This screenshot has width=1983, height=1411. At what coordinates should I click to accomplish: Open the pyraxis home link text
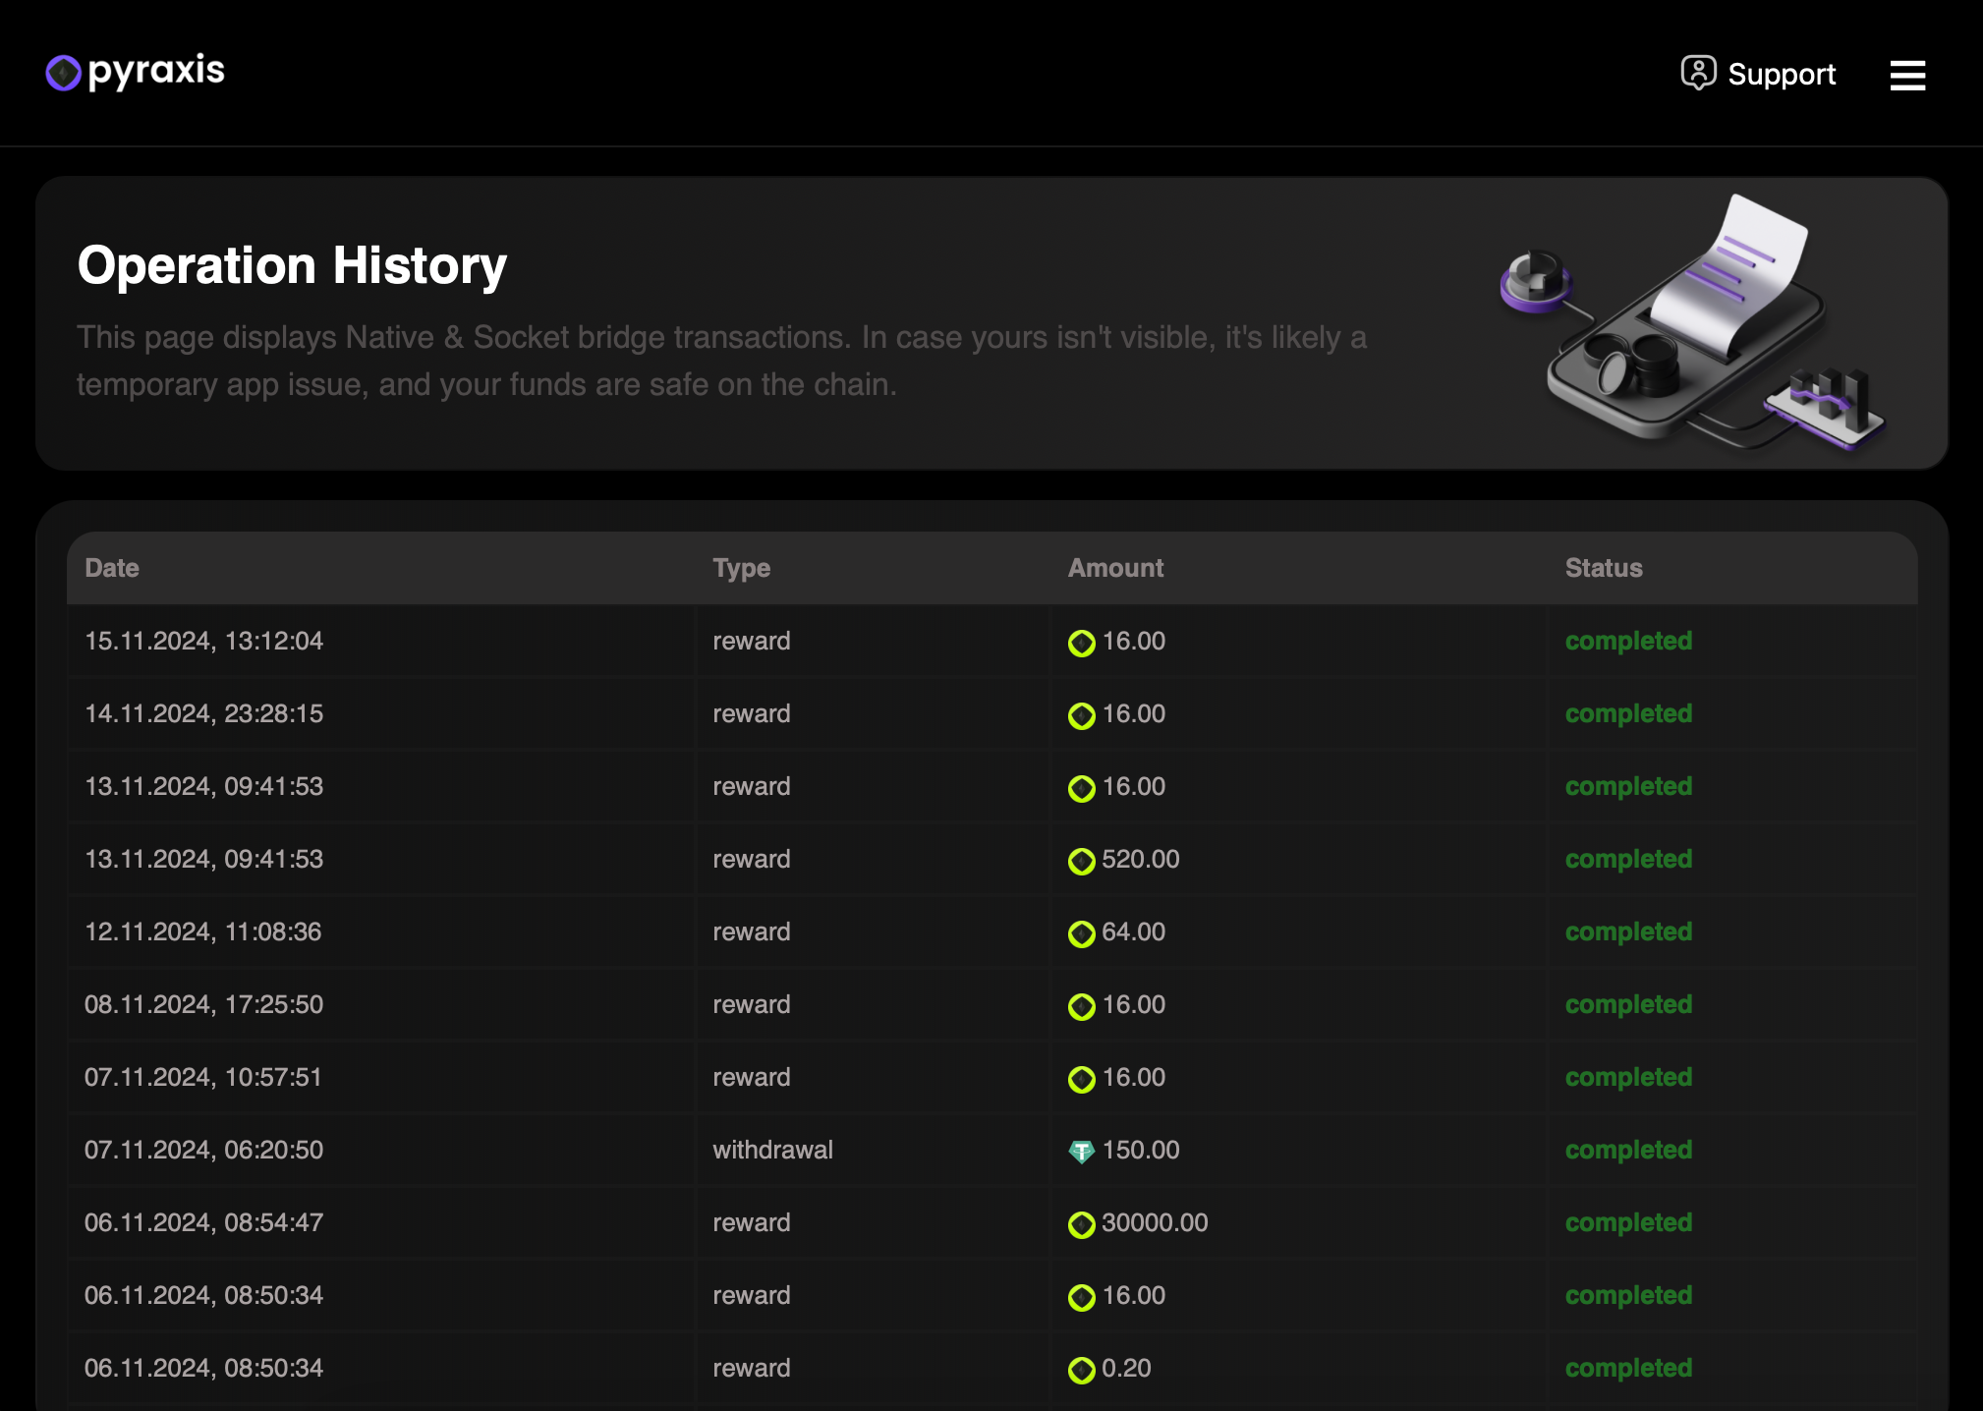[156, 72]
